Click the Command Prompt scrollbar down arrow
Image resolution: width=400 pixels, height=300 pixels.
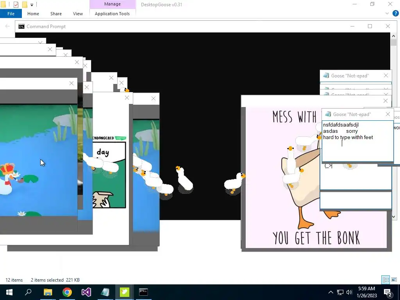[393, 217]
